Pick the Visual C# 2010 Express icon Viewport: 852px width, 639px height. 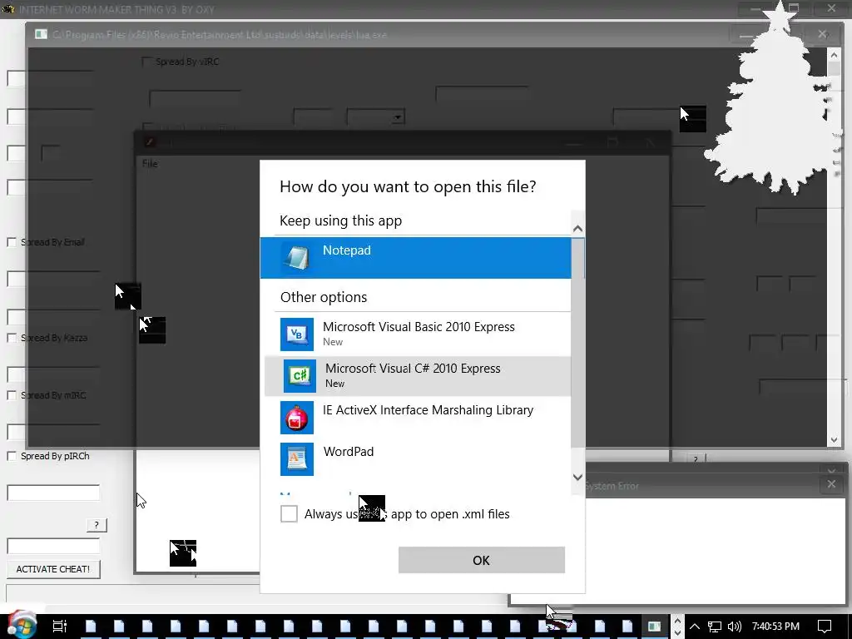tap(300, 375)
